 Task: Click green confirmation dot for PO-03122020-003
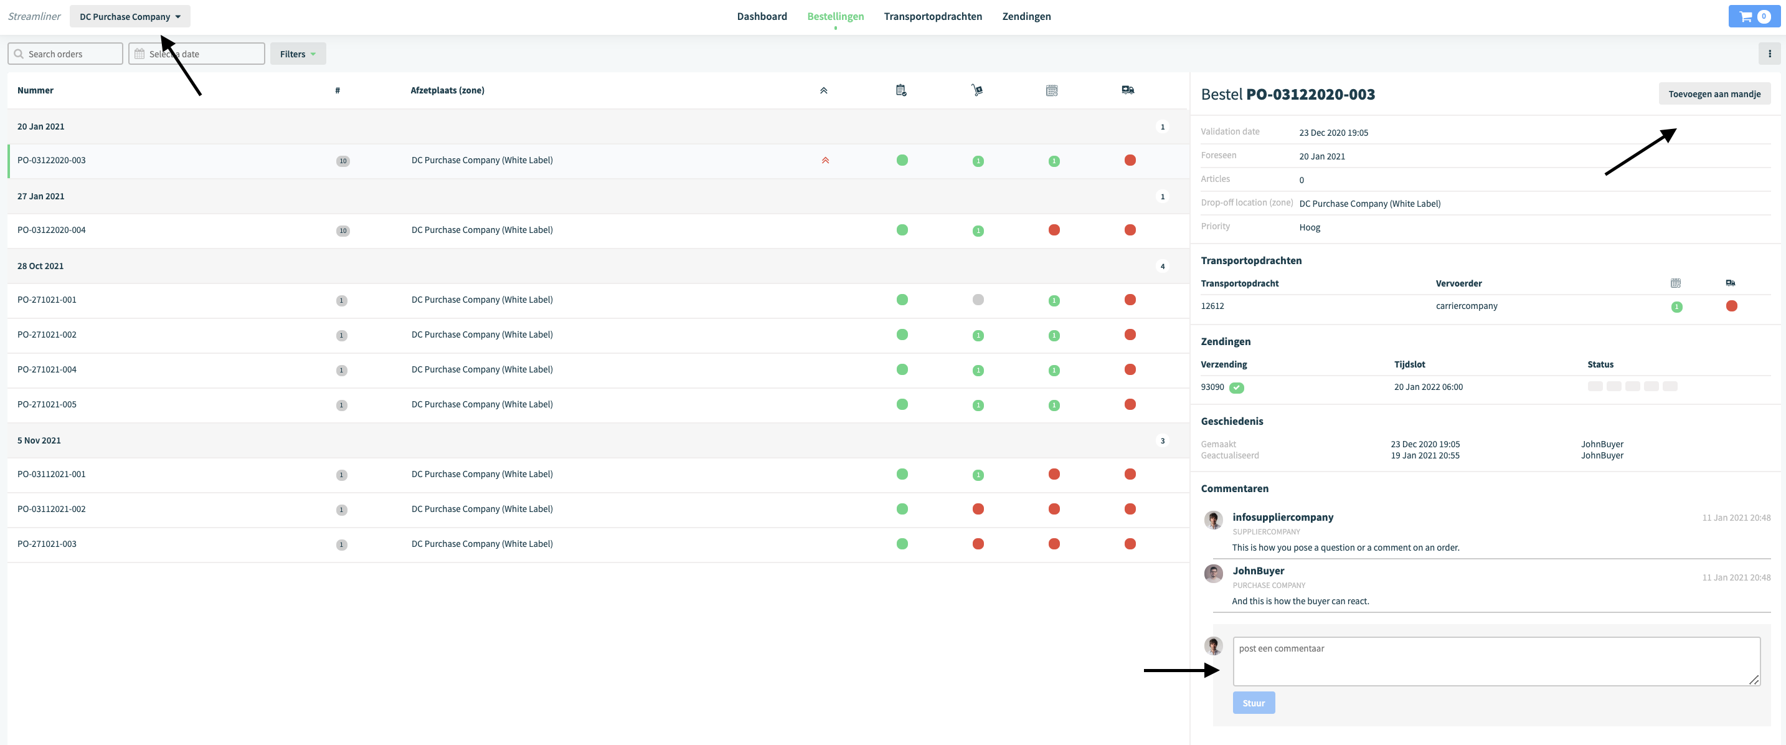[902, 160]
